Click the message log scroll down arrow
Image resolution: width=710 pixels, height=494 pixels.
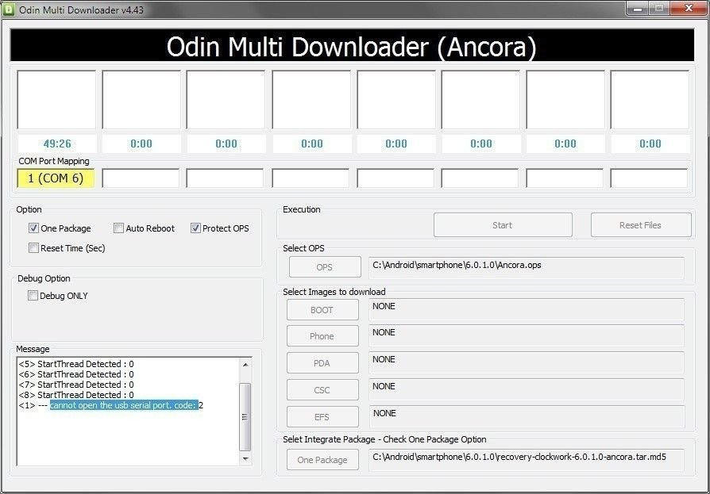point(245,459)
